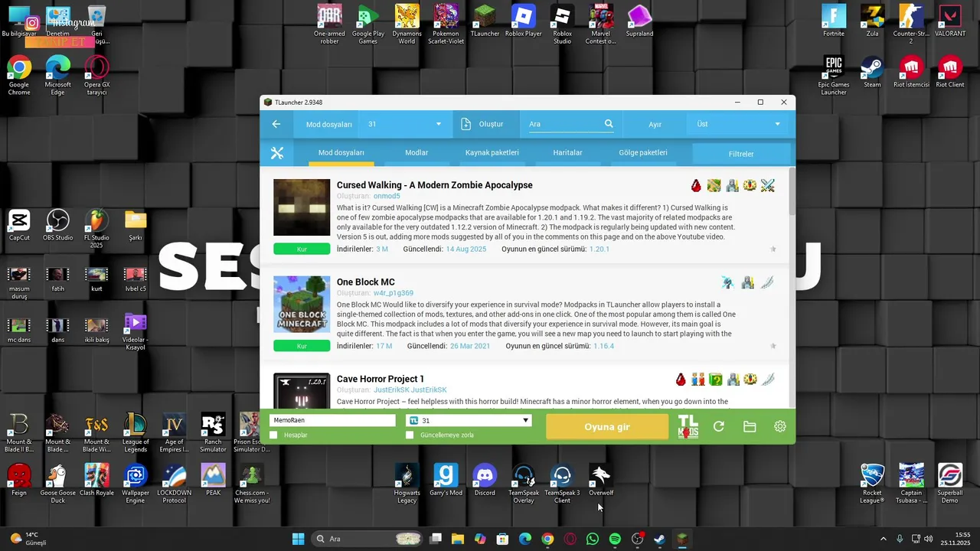Click the blood drop category icon on Cursed Walking

pos(696,185)
